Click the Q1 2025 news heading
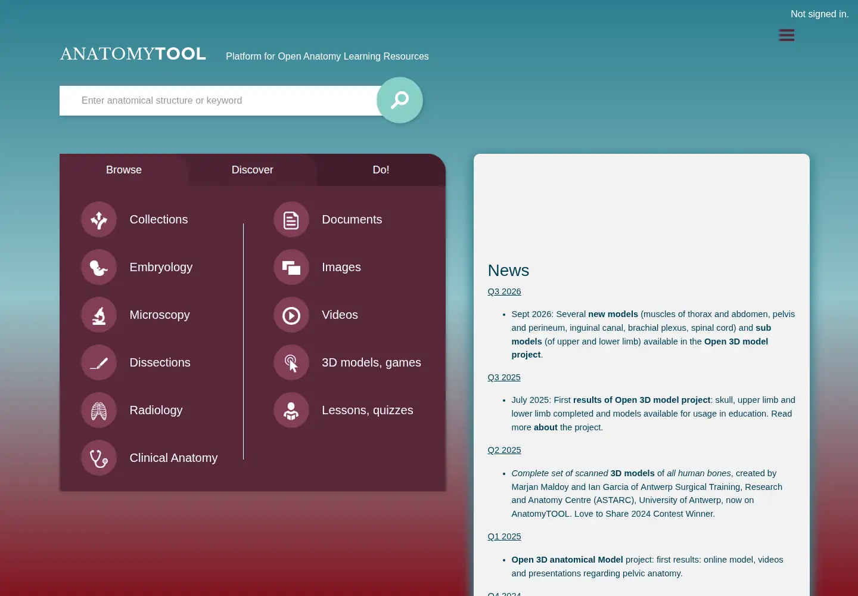The width and height of the screenshot is (858, 596). coord(504,536)
